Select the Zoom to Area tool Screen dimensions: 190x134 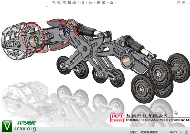click(59, 2)
